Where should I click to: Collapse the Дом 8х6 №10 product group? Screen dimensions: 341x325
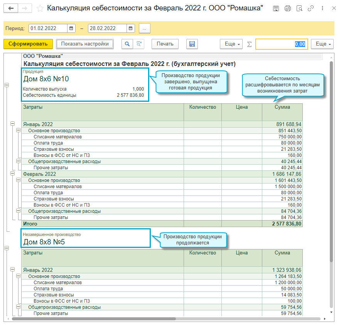click(7, 85)
